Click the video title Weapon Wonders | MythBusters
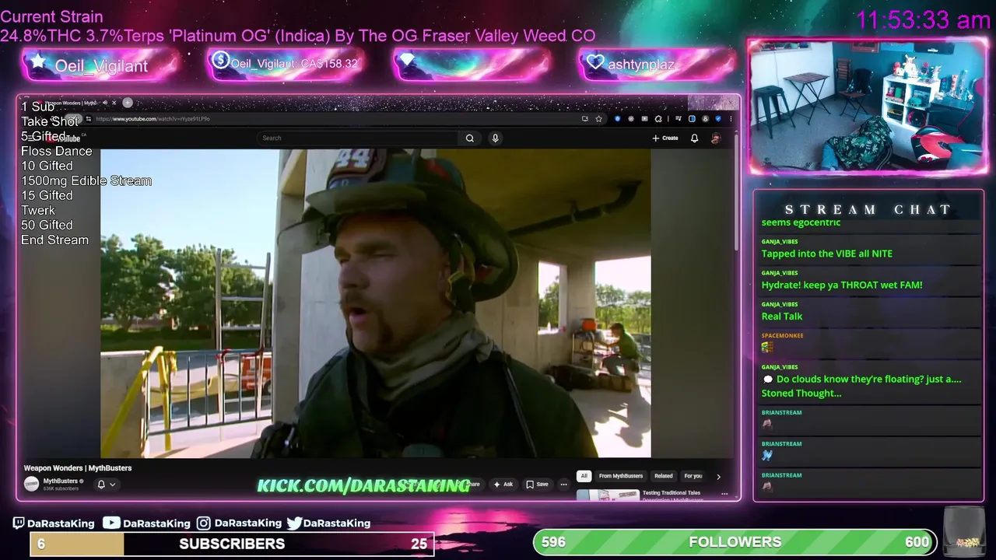The image size is (996, 560). click(78, 468)
